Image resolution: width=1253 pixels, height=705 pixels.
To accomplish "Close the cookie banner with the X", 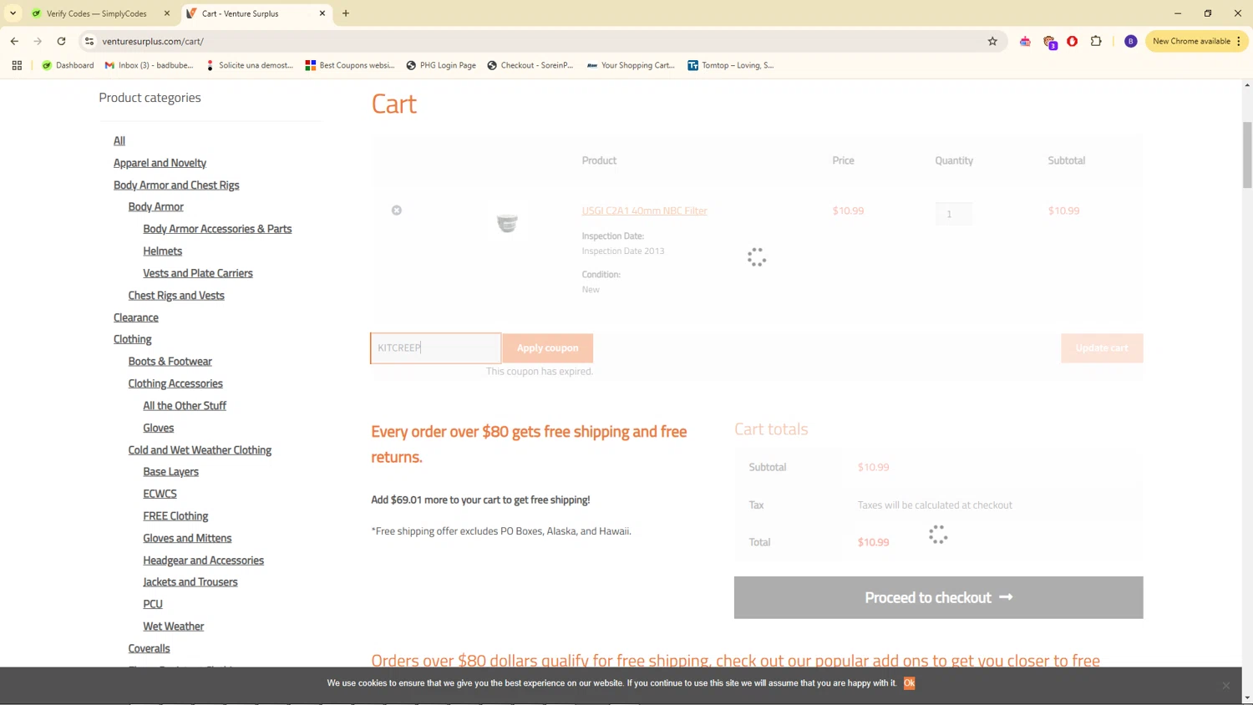I will [1226, 686].
